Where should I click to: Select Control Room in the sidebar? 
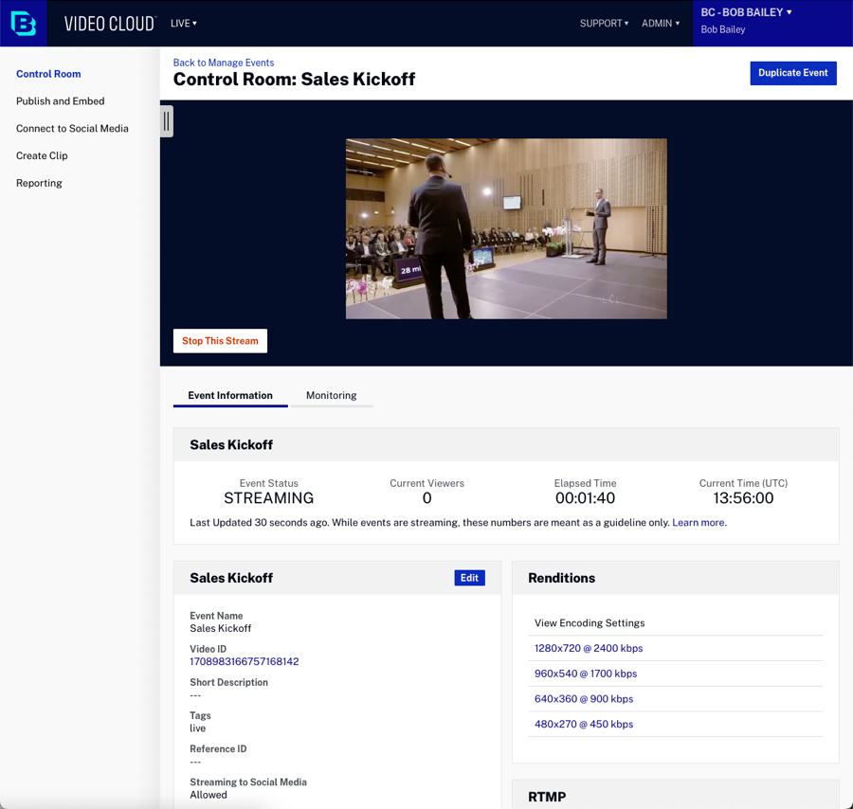pyautogui.click(x=48, y=74)
